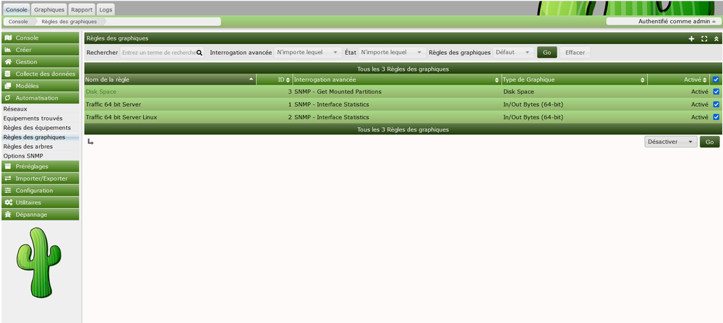
Task: Click the Go button next to Désactiver
Action: (710, 142)
